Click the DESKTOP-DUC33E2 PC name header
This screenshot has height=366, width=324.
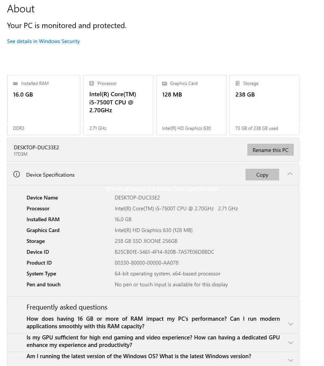(x=36, y=147)
